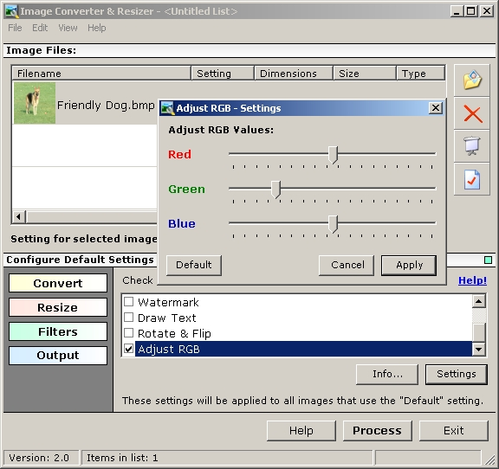
Task: Click the add image files folder icon
Action: [472, 80]
